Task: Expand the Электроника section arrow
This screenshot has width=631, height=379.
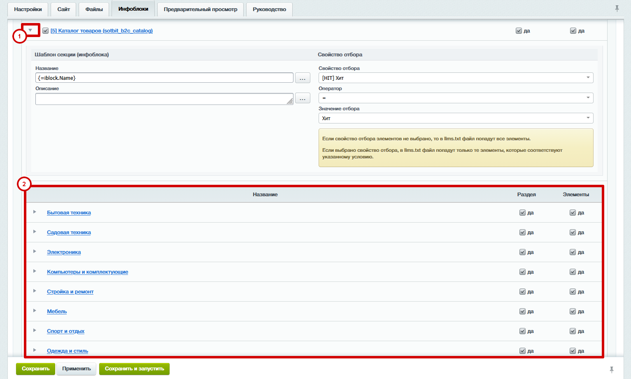Action: [35, 251]
